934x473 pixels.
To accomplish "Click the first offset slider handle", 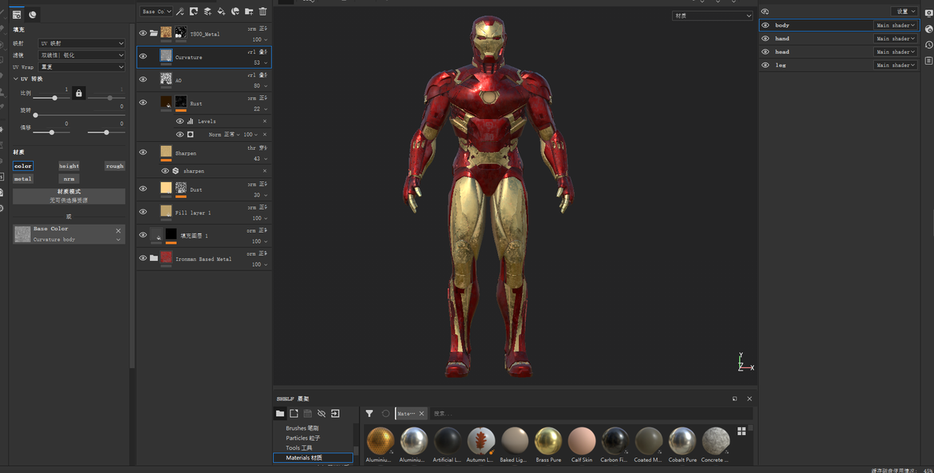I will (52, 132).
